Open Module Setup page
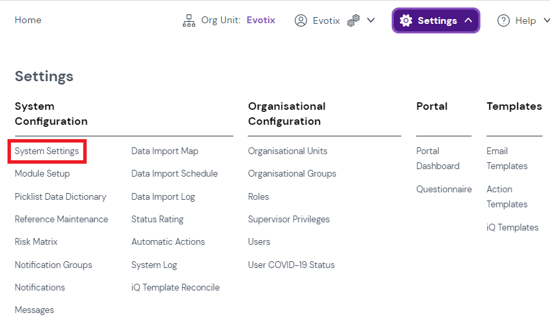The width and height of the screenshot is (550, 326). pyautogui.click(x=42, y=173)
